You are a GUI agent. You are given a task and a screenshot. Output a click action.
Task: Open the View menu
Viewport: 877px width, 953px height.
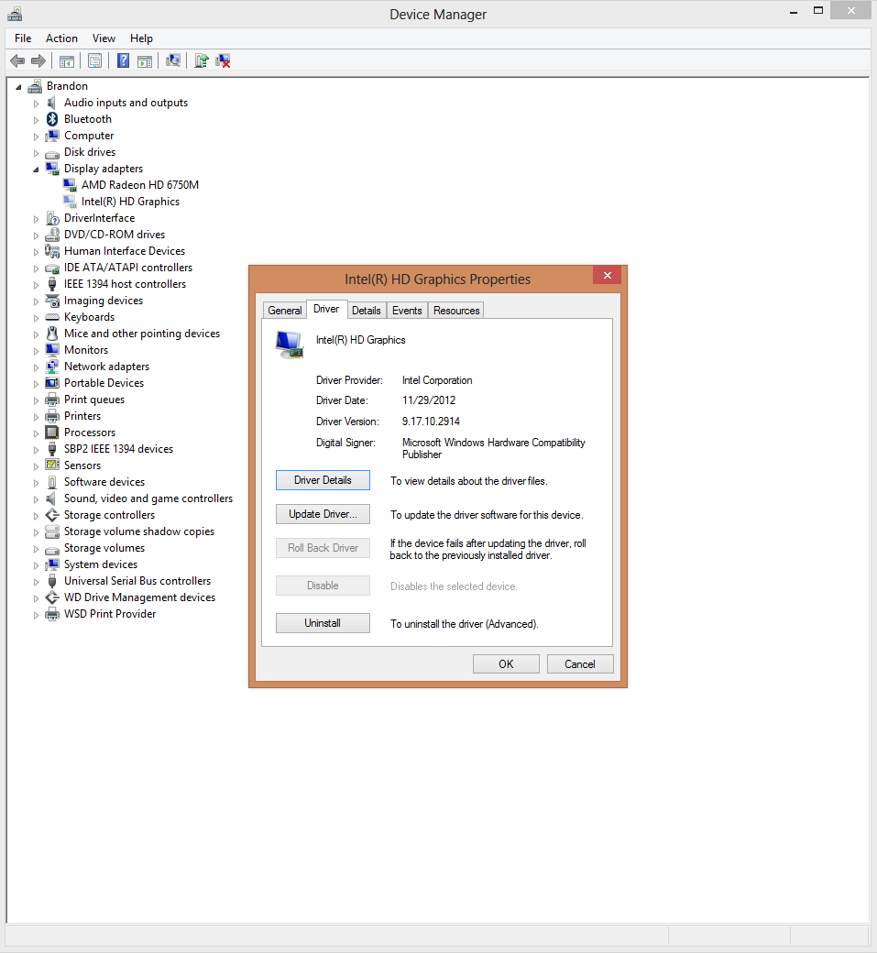104,38
